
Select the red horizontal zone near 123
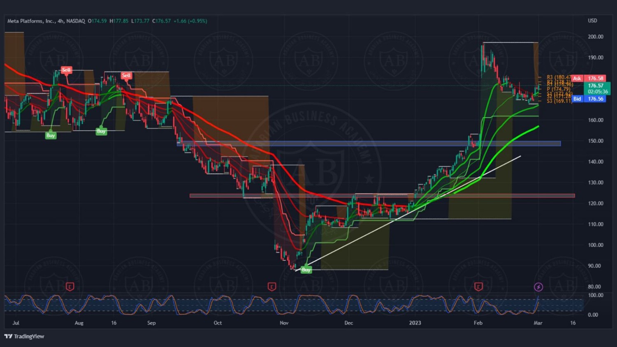tap(382, 196)
